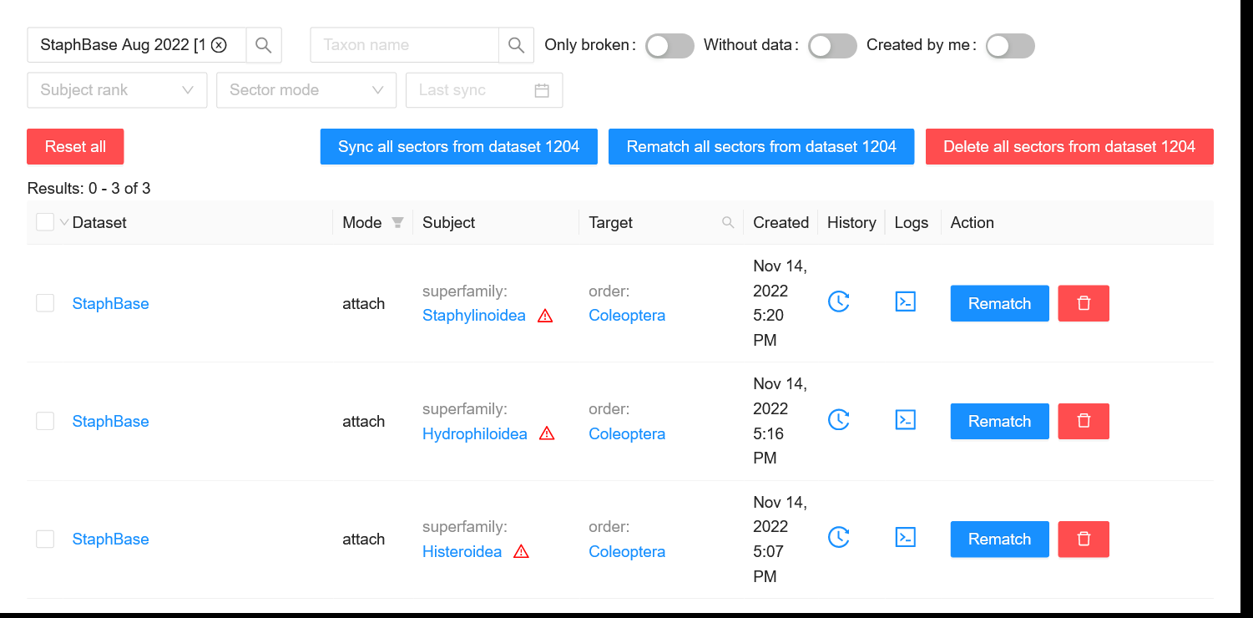This screenshot has width=1253, height=618.
Task: Open history log for the Staphylinoidea sector
Action: click(x=839, y=301)
